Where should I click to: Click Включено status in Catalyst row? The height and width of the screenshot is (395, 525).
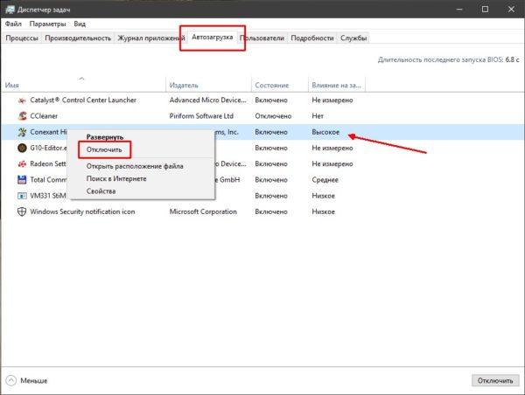[271, 100]
